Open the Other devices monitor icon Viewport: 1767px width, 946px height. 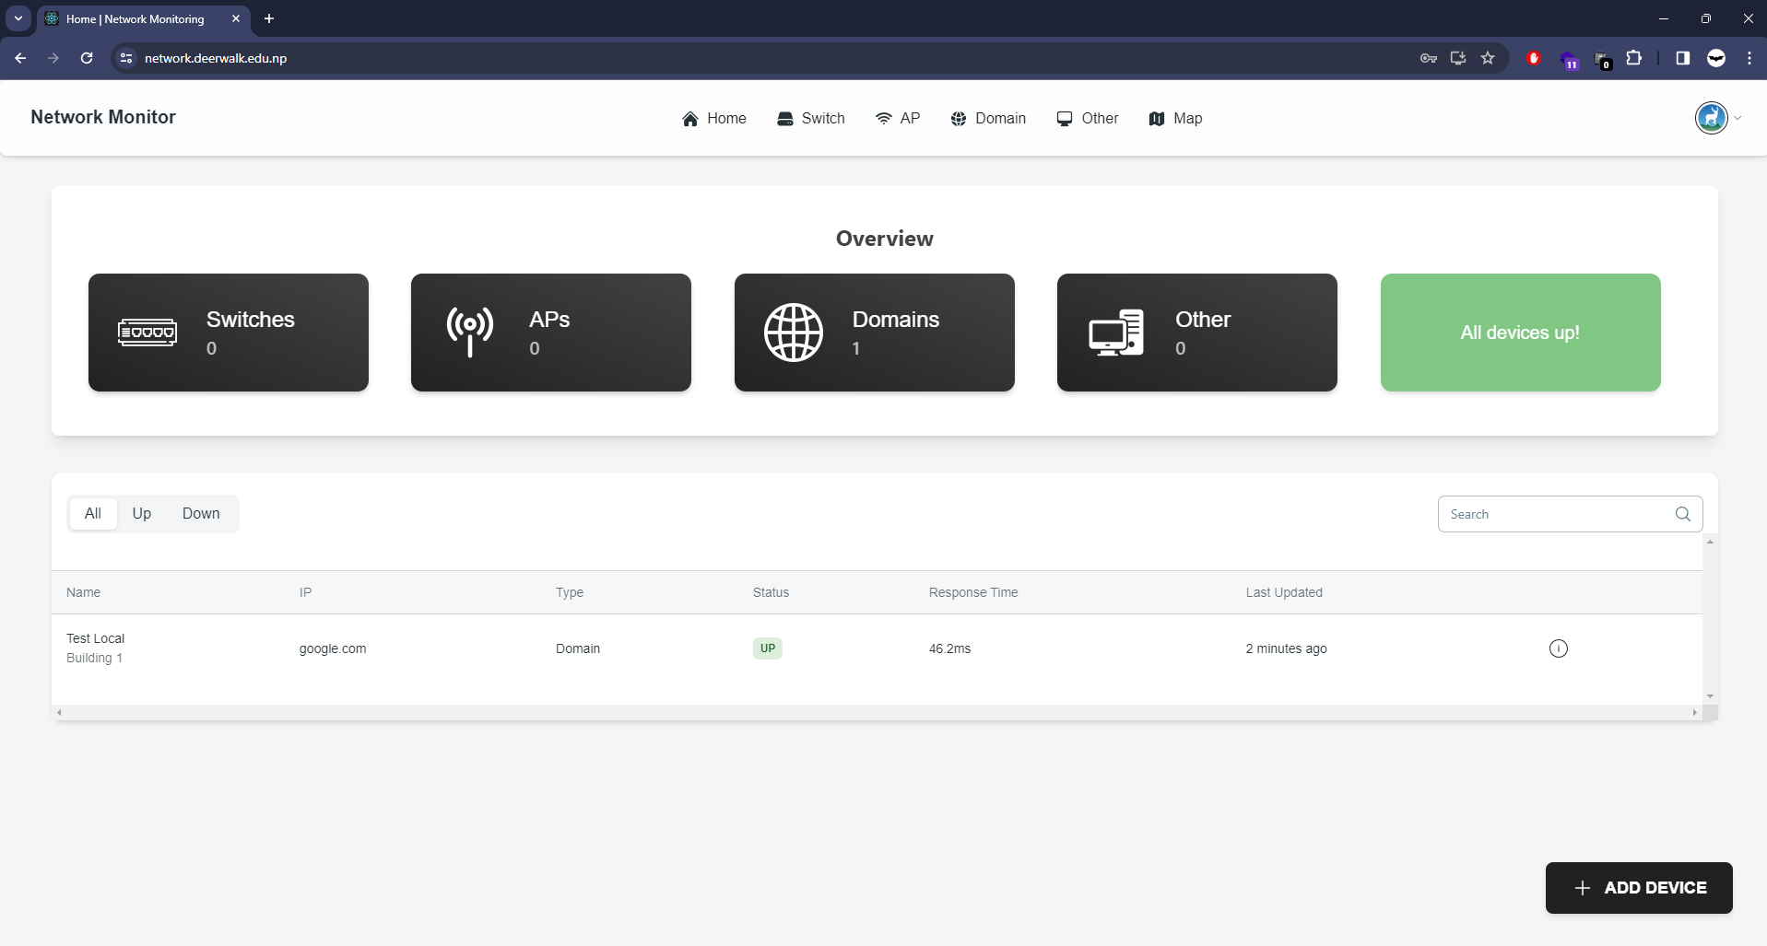[x=1065, y=118]
